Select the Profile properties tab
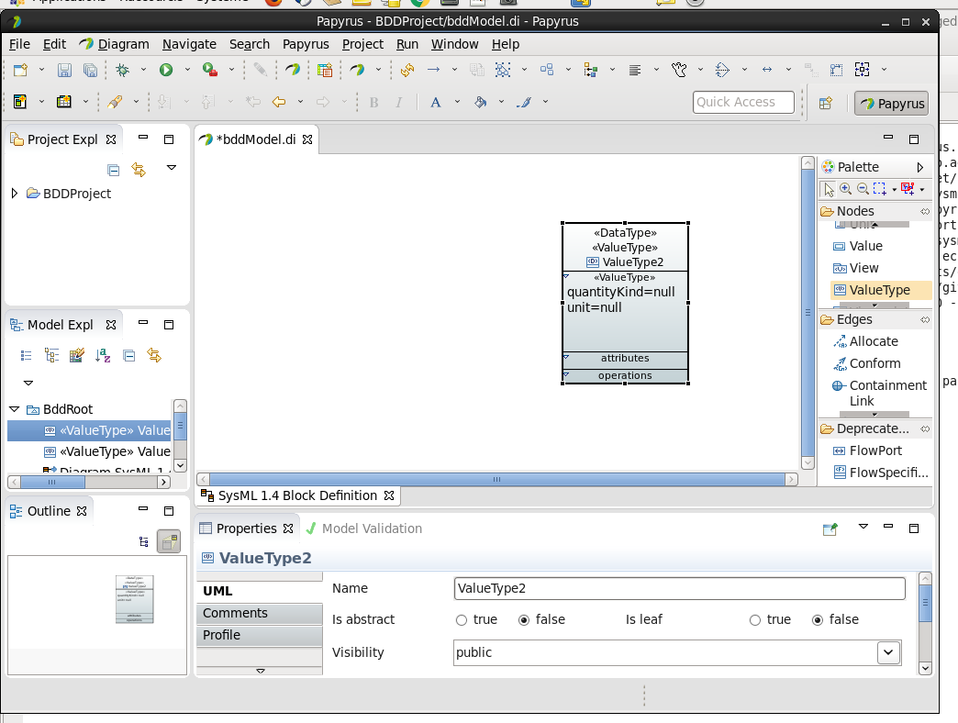The width and height of the screenshot is (958, 723). click(x=259, y=635)
